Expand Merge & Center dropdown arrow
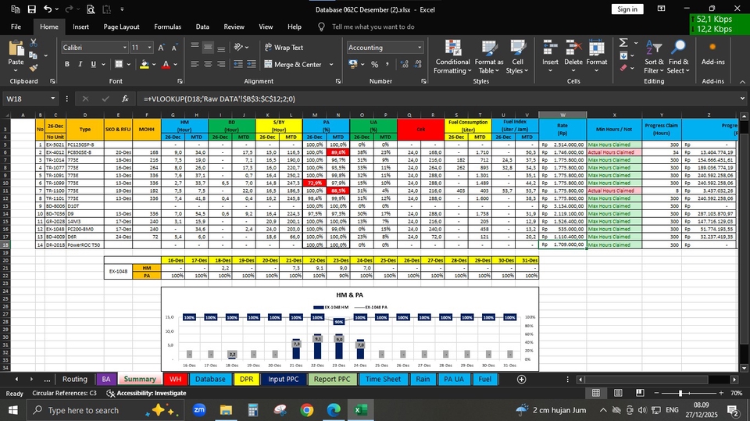750x421 pixels. (331, 64)
